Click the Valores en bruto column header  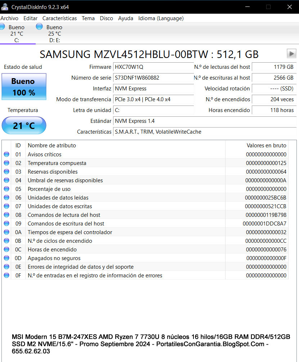[x=257, y=146]
